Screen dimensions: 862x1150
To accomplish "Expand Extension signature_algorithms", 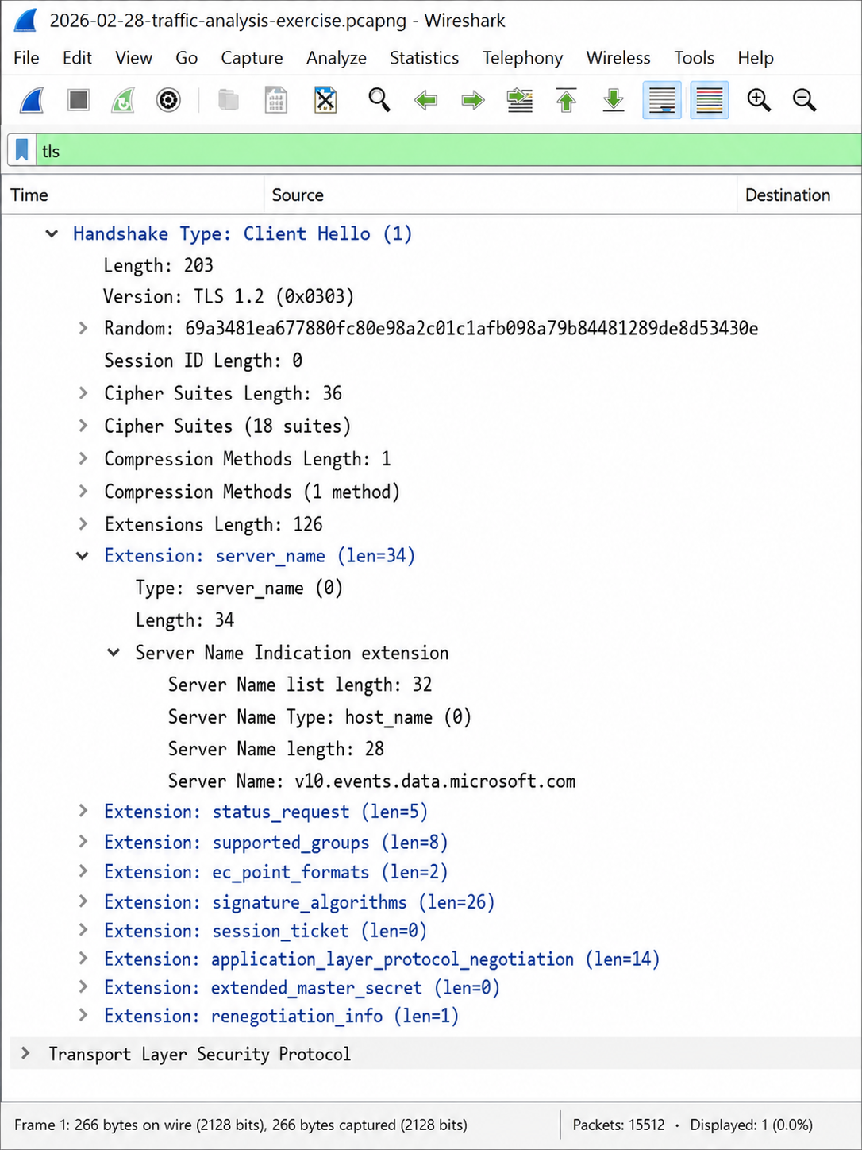I will (x=83, y=901).
